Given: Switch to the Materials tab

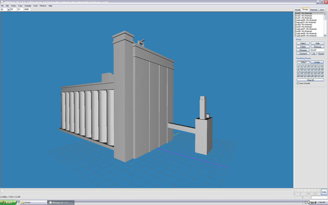Looking at the screenshot, I should coord(314,9).
